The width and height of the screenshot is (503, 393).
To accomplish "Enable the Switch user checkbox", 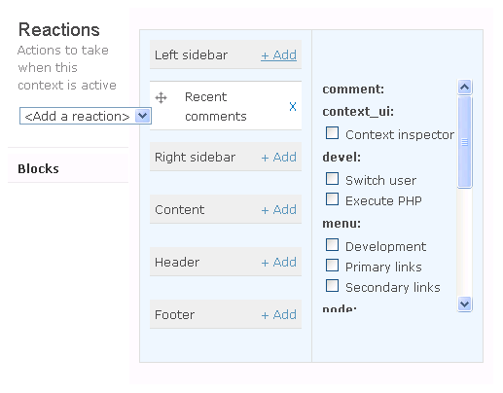I will (x=332, y=179).
